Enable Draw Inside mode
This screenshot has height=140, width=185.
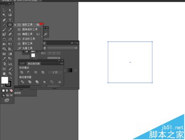pos(11,95)
